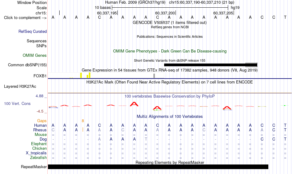Click the large red PhyloP 'A' logo
292x174 pixels.
(134, 104)
